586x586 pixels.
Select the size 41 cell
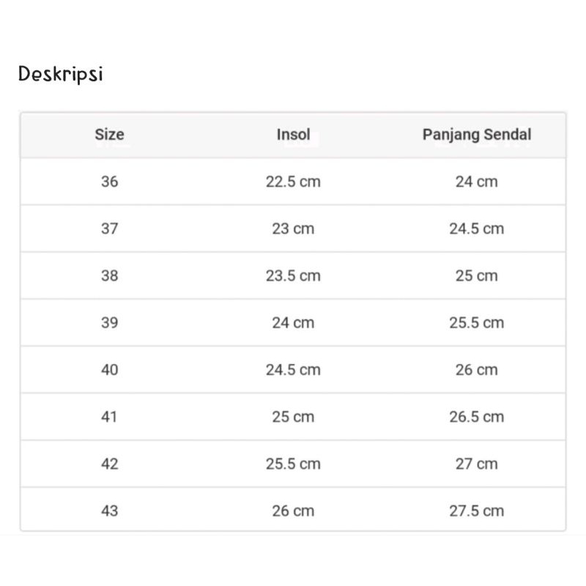(109, 417)
